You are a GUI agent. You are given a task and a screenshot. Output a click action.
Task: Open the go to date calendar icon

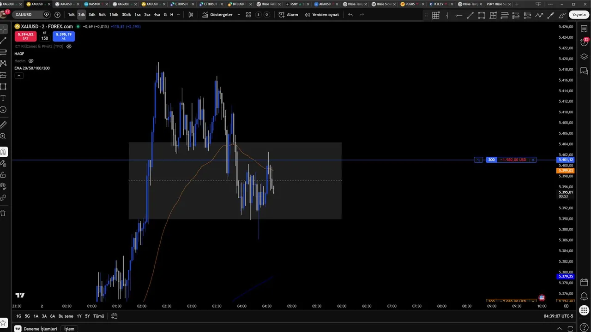coord(115,316)
